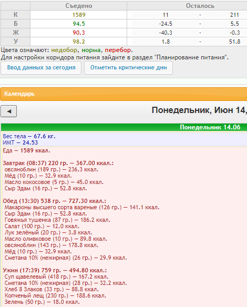
Task: Click 'Отметить критические дни' button
Action: pos(128,68)
